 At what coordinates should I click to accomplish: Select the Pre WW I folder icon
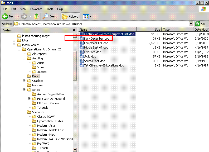tap(34, 144)
